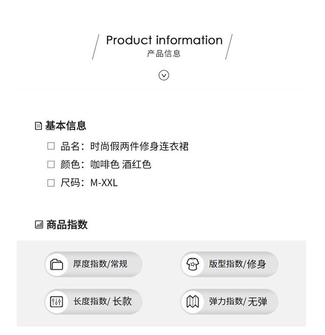Click the folder icon for 厚度指数
This screenshot has width=325, height=335.
click(x=56, y=265)
